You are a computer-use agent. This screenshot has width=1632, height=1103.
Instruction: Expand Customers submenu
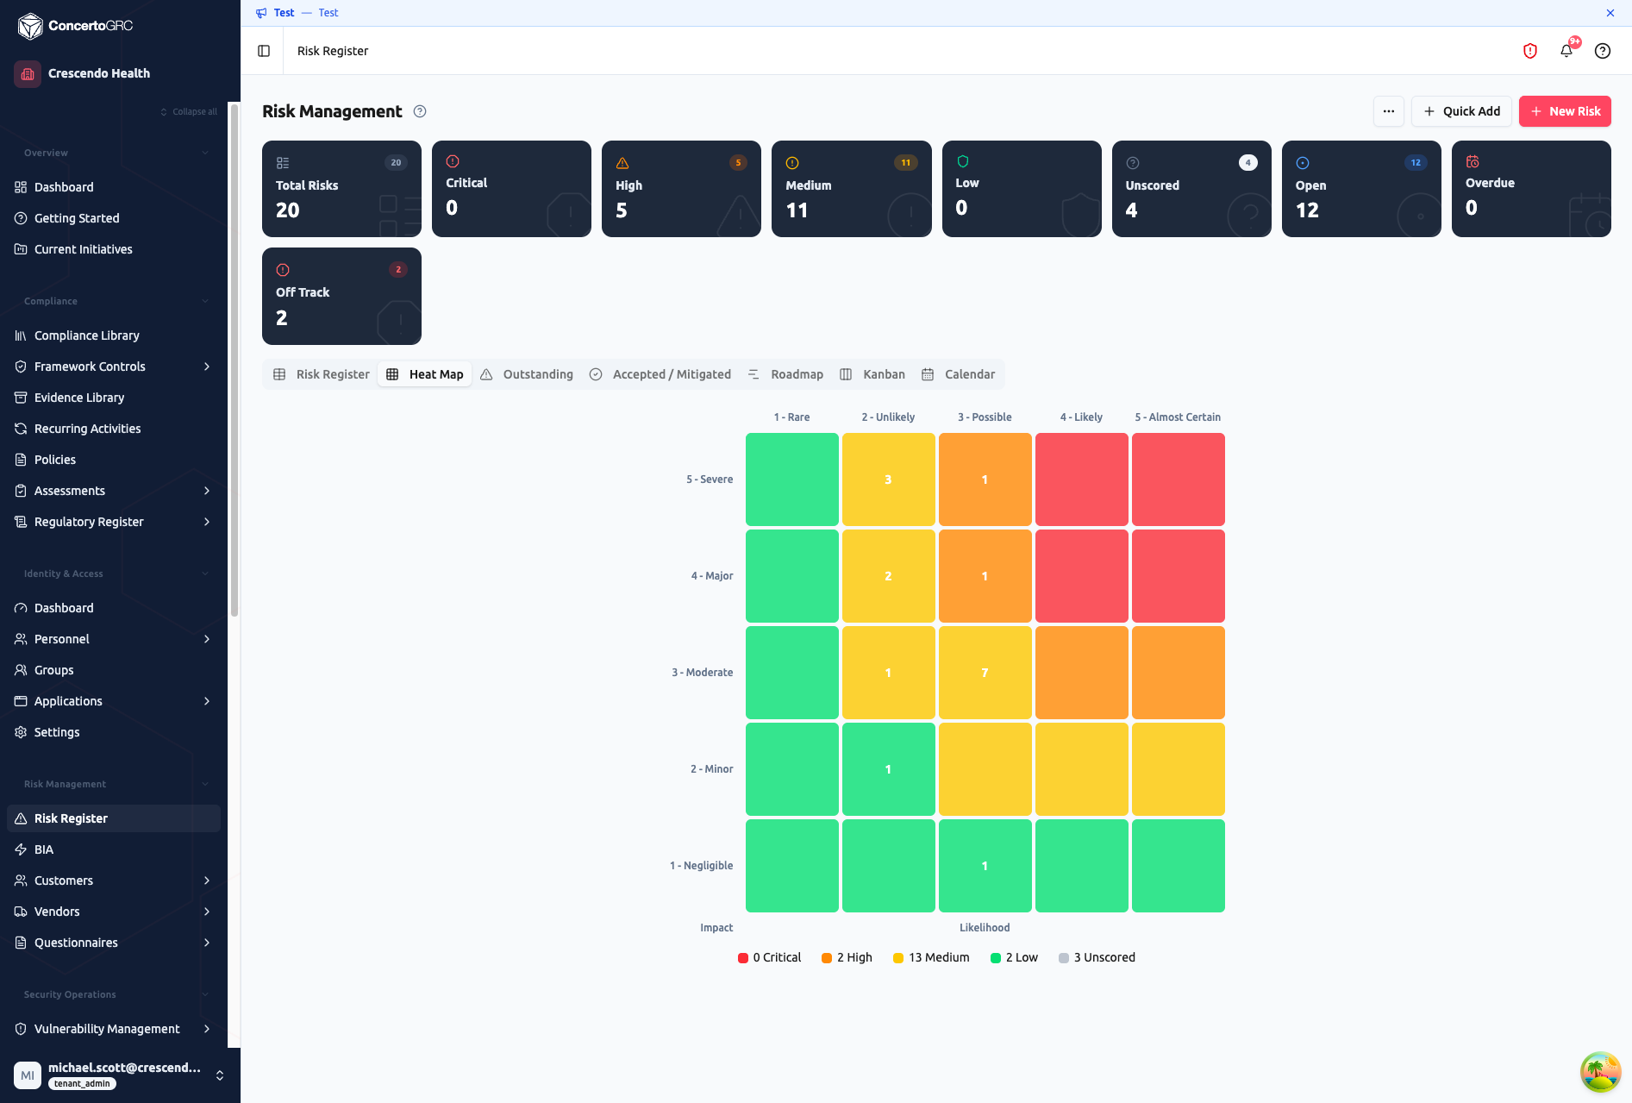pos(207,881)
